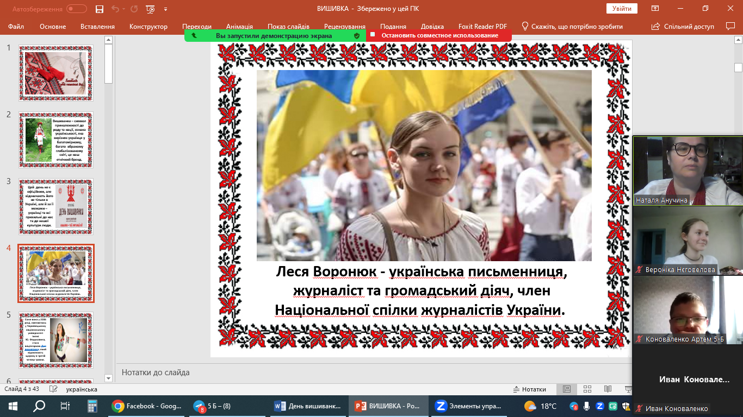743x417 pixels.
Task: Switch to Chrome Facebook window on taskbar
Action: [146, 406]
